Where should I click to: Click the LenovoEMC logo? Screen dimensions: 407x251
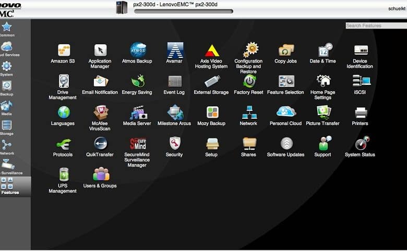[x=10, y=9]
